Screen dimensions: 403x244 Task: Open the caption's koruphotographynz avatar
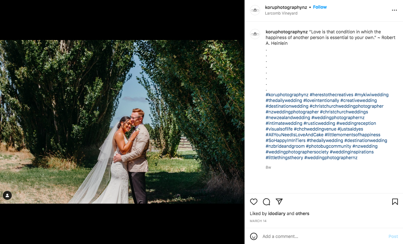pyautogui.click(x=255, y=34)
